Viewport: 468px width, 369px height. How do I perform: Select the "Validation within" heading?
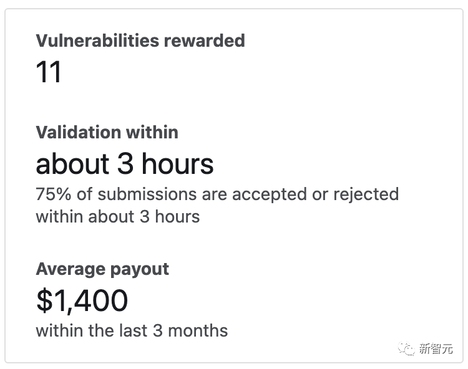(107, 132)
